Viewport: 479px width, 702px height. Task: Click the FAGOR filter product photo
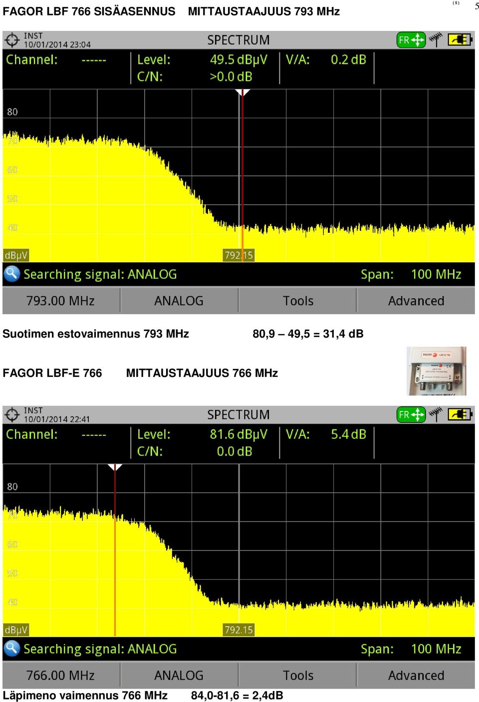coord(437,371)
